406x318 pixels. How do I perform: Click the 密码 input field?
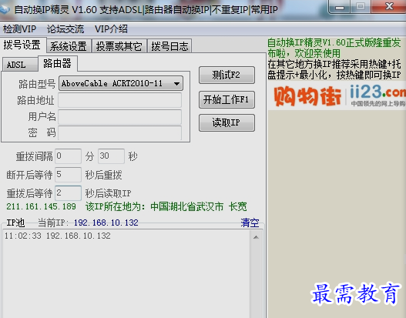(119, 133)
